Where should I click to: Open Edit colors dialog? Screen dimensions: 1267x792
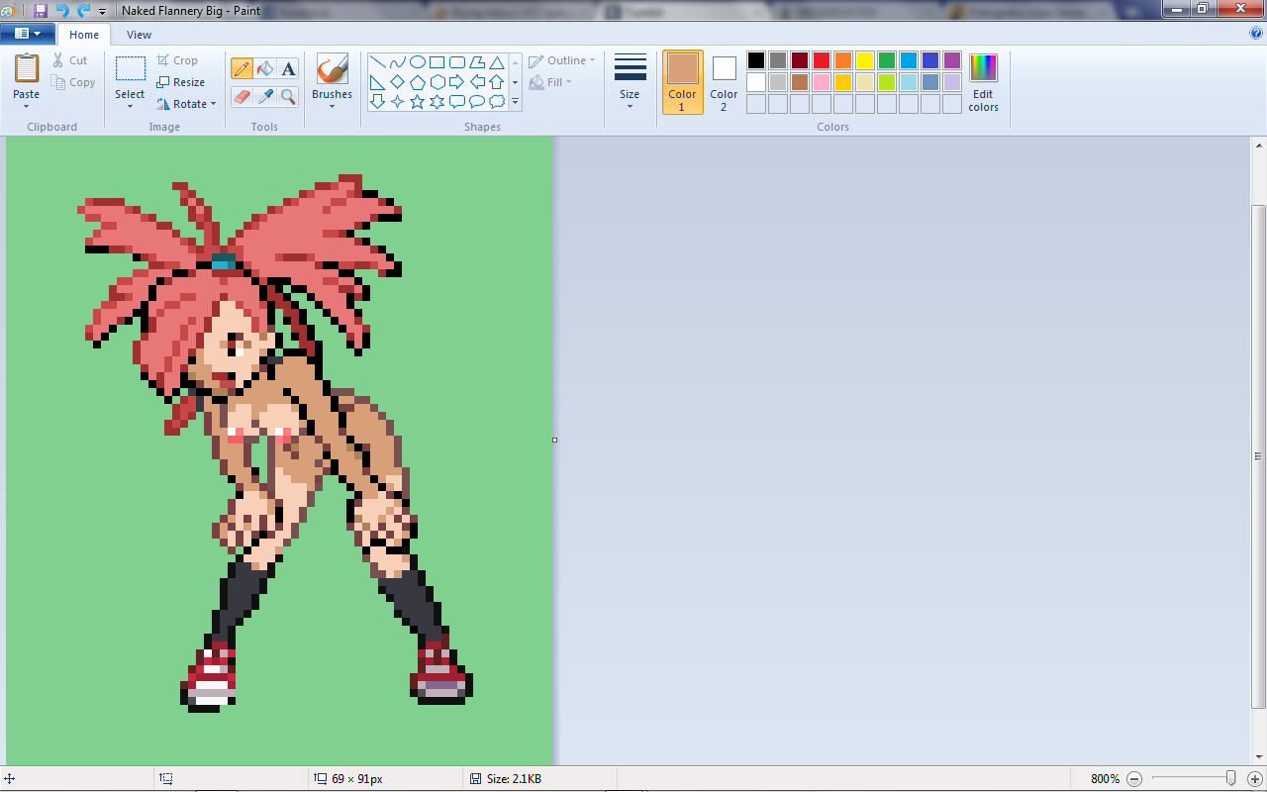click(x=983, y=82)
